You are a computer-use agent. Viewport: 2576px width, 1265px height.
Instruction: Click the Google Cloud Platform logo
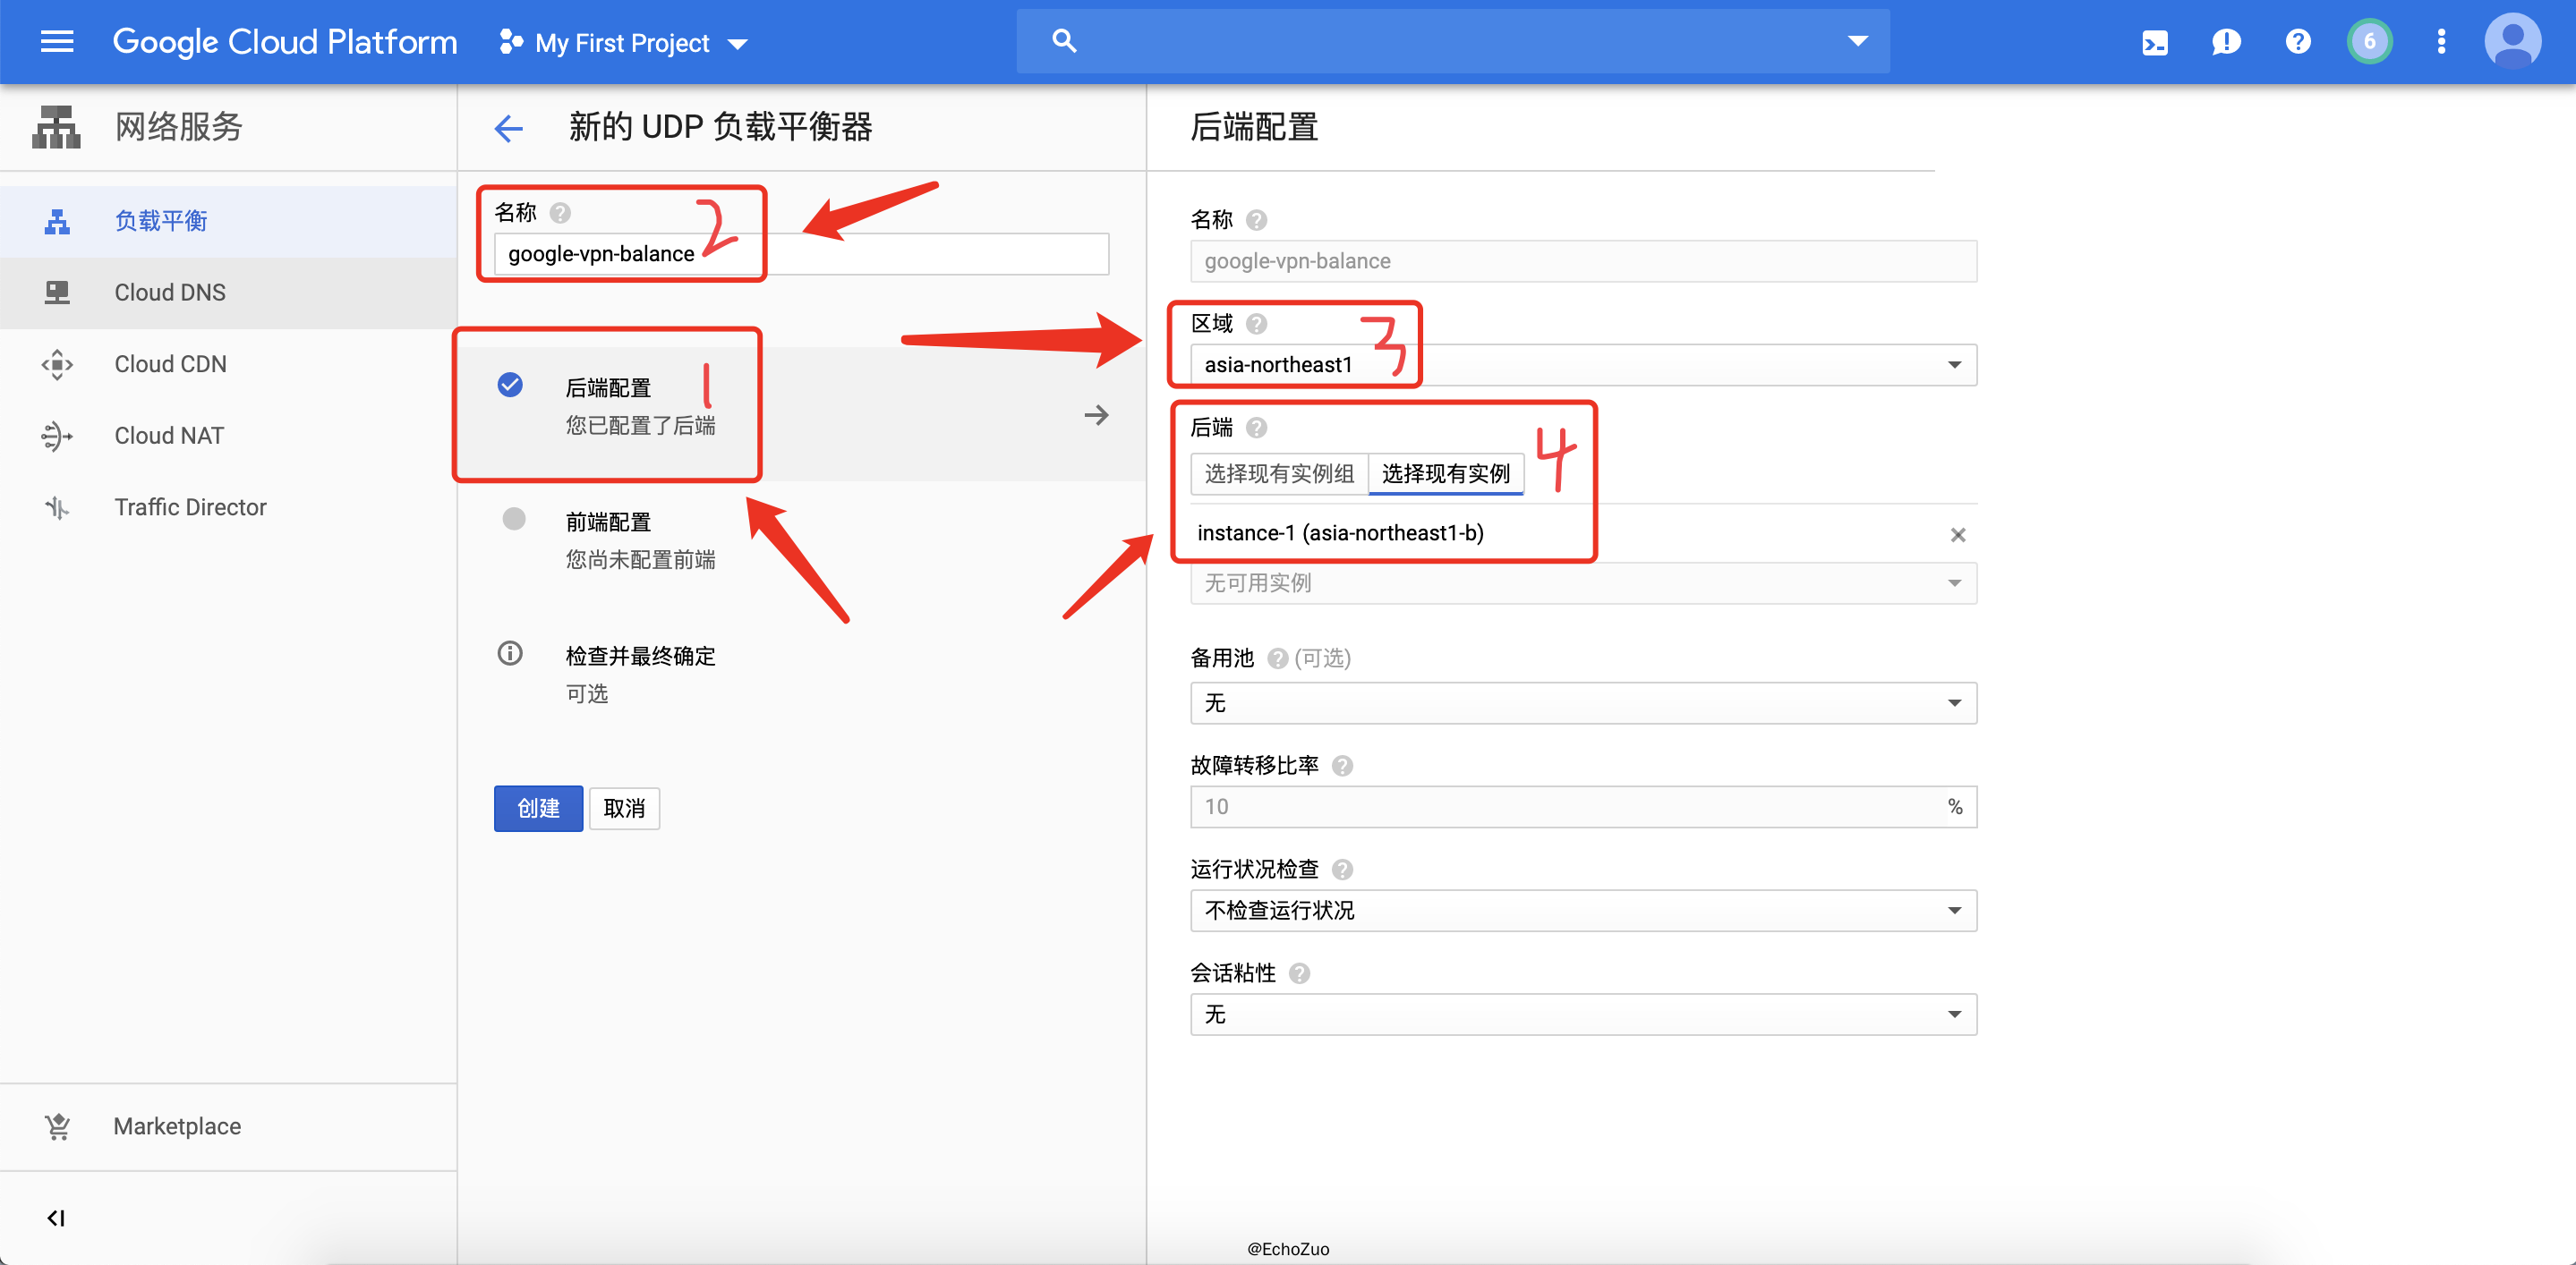[x=285, y=42]
